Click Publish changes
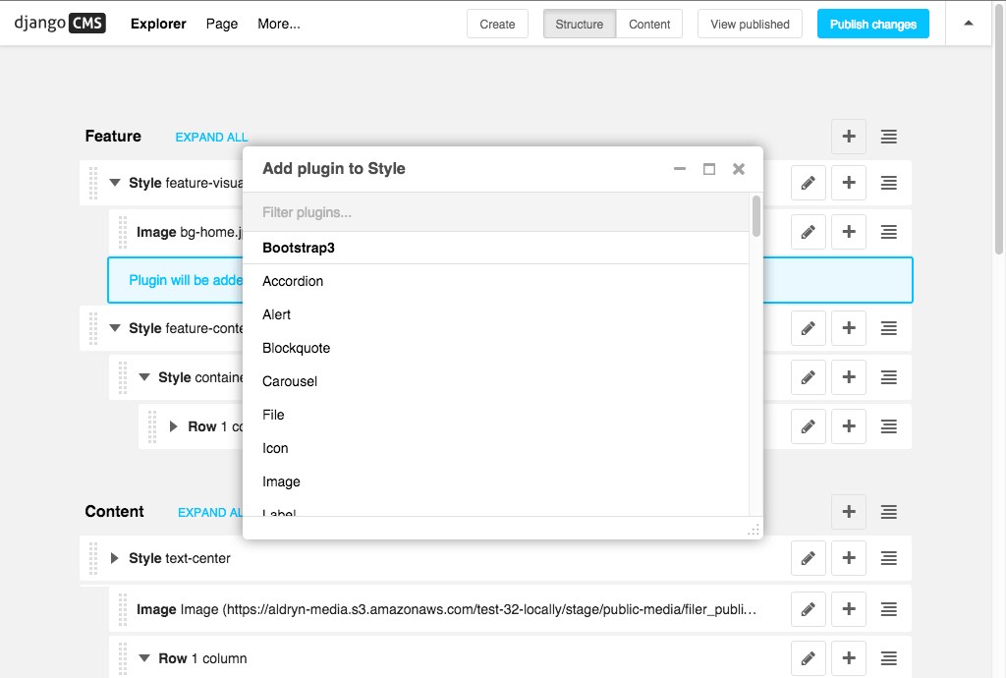The image size is (1006, 678). (872, 24)
